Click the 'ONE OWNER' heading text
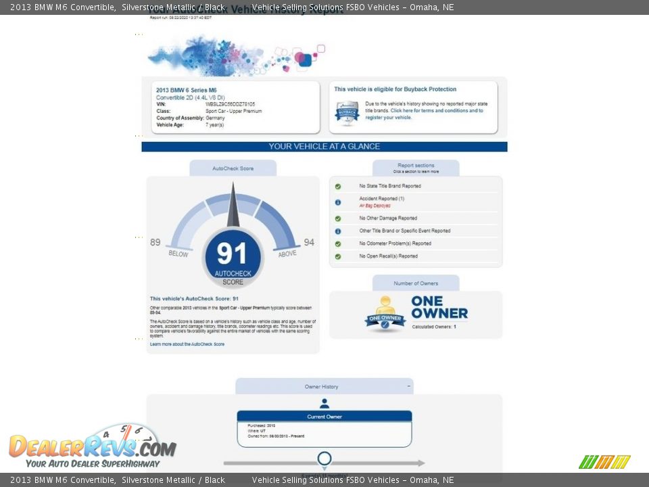This screenshot has width=649, height=487. pyautogui.click(x=439, y=307)
